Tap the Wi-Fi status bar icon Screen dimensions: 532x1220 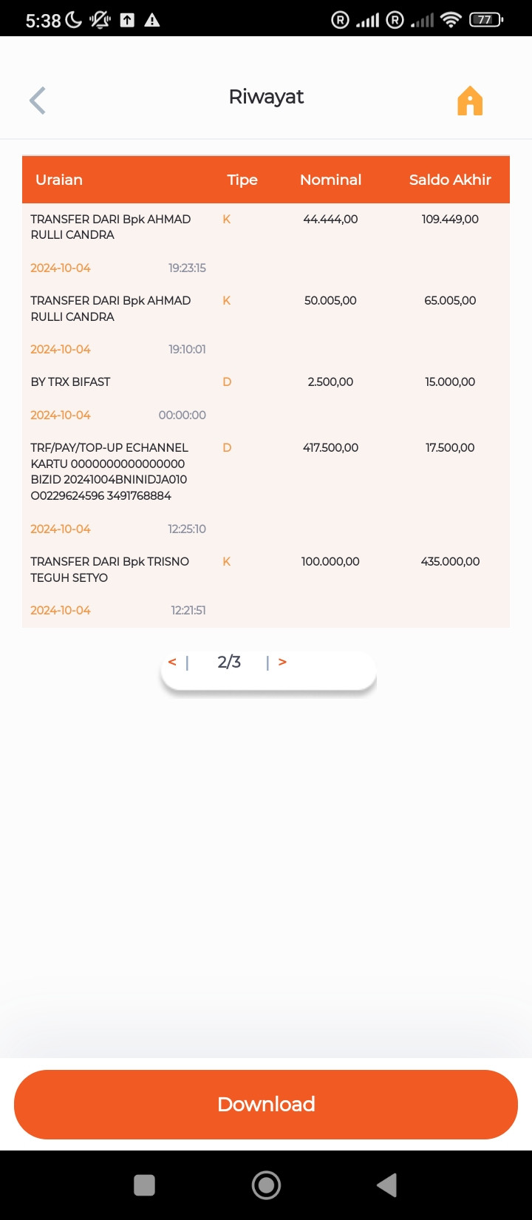pyautogui.click(x=450, y=20)
